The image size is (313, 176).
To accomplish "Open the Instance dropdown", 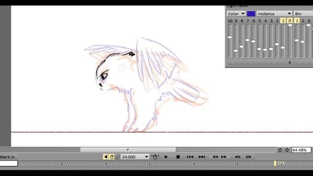I will click(x=274, y=14).
